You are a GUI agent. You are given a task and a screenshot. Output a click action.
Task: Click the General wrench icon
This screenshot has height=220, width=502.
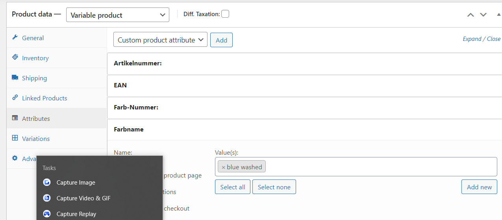pos(15,38)
